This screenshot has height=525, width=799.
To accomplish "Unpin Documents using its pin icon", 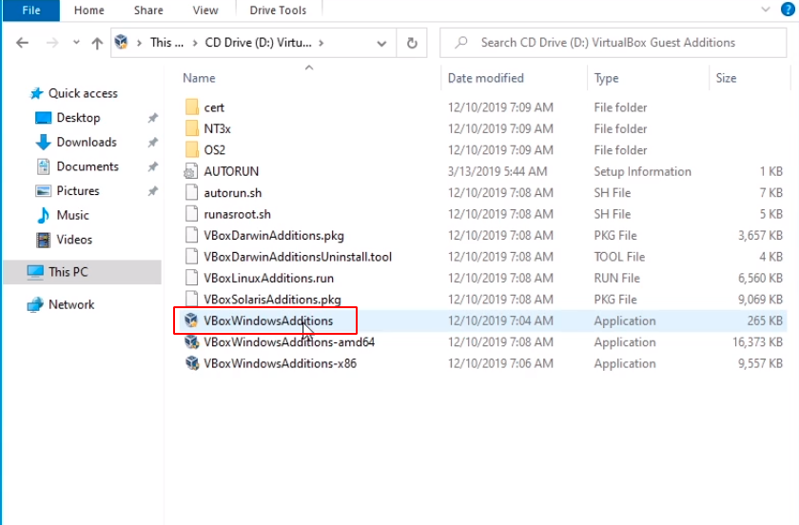I will (152, 167).
